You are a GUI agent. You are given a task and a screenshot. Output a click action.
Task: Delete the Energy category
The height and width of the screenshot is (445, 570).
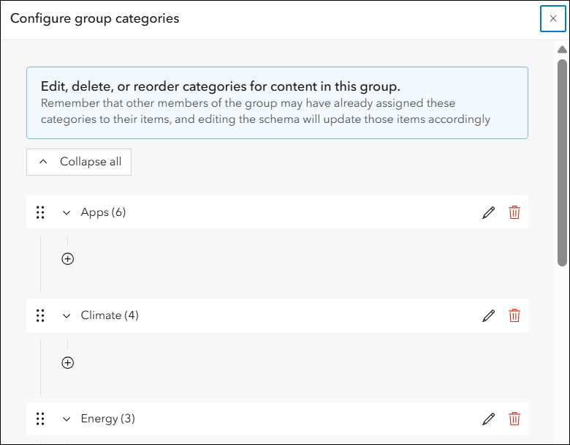point(514,419)
